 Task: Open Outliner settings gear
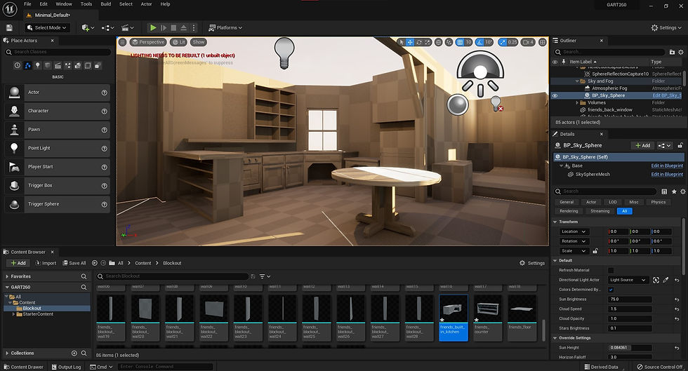[x=681, y=52]
